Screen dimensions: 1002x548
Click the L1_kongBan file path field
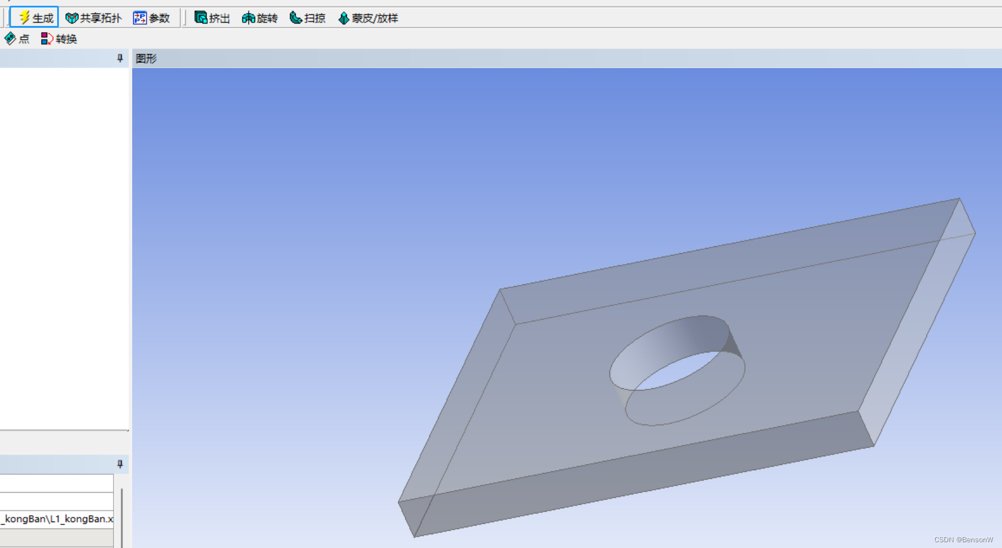pyautogui.click(x=57, y=519)
